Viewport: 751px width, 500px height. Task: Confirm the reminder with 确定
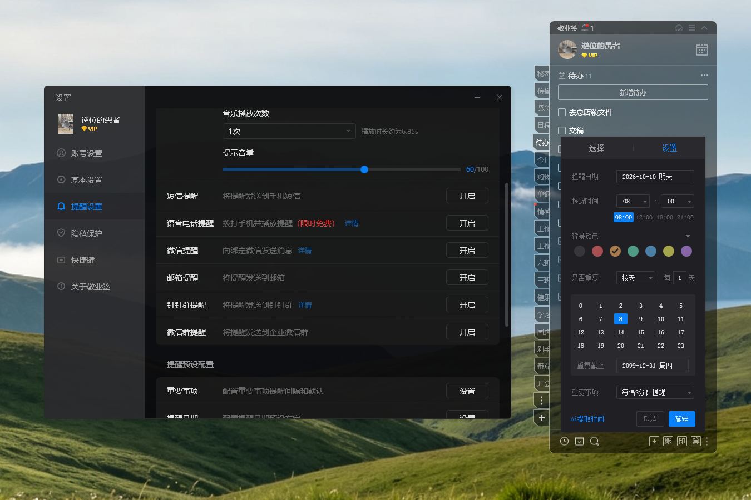click(x=682, y=419)
